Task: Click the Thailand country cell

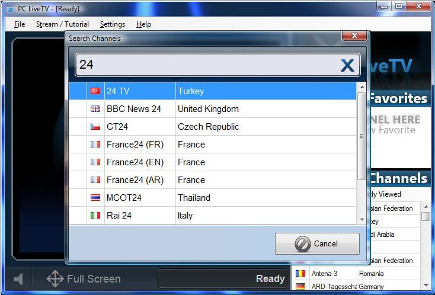Action: tap(266, 197)
